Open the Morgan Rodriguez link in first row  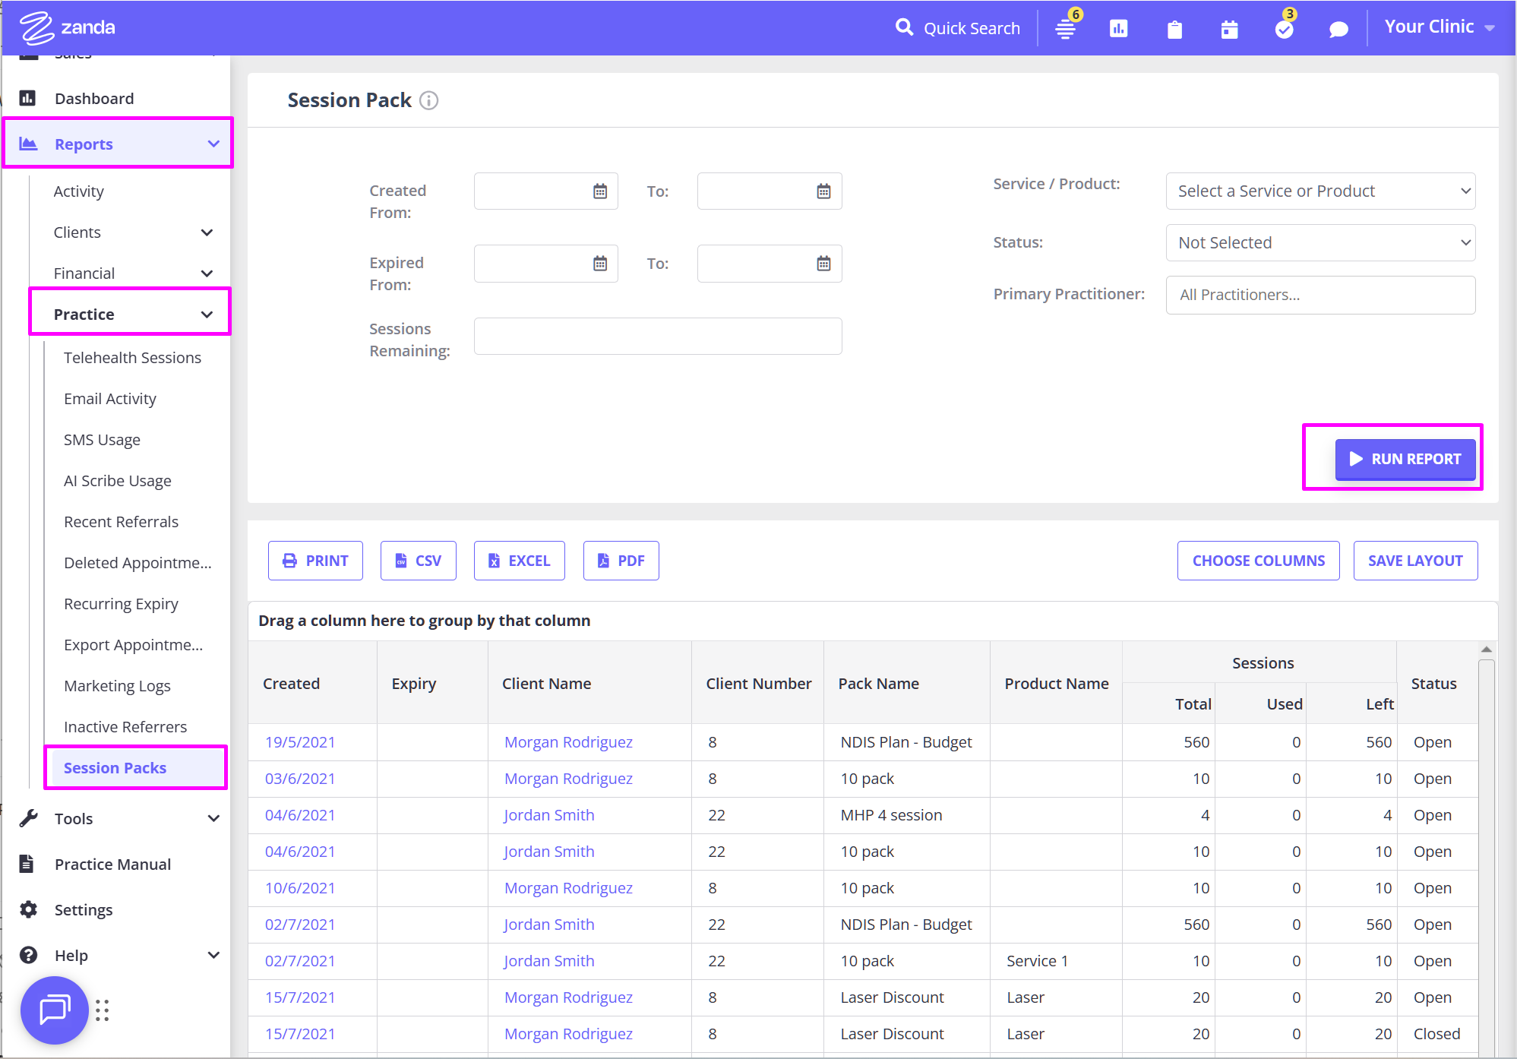(568, 742)
